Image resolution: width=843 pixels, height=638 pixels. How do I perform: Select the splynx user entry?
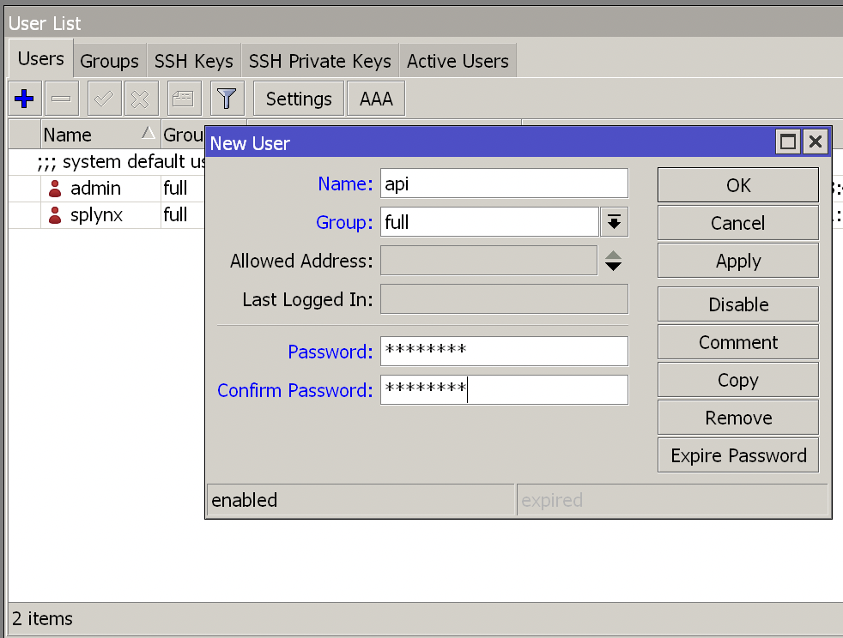[95, 215]
